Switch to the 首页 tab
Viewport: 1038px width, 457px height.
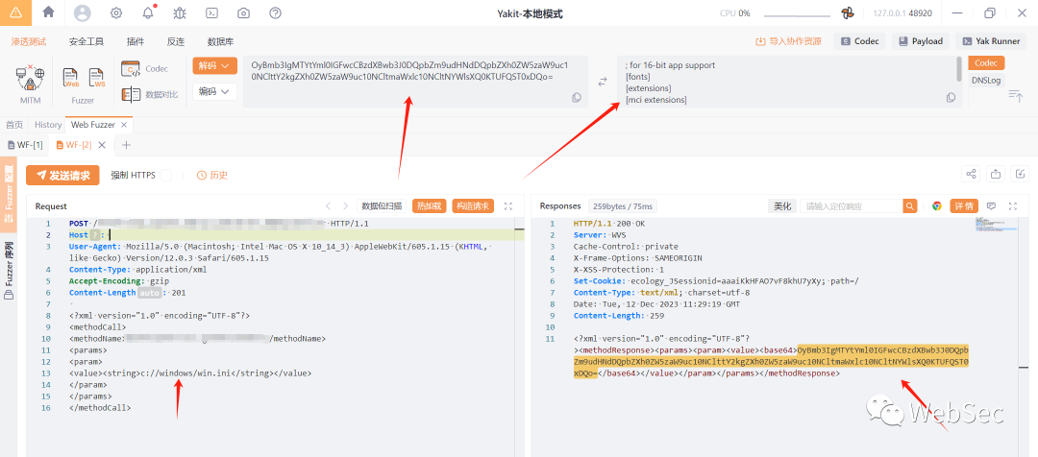pos(14,125)
